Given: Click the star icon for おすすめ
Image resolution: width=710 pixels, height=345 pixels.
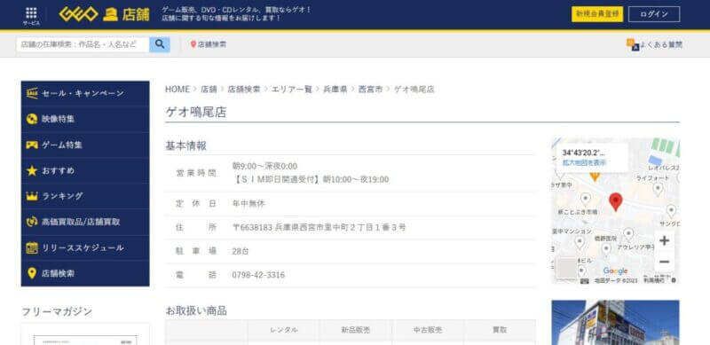Looking at the screenshot, I should point(32,170).
